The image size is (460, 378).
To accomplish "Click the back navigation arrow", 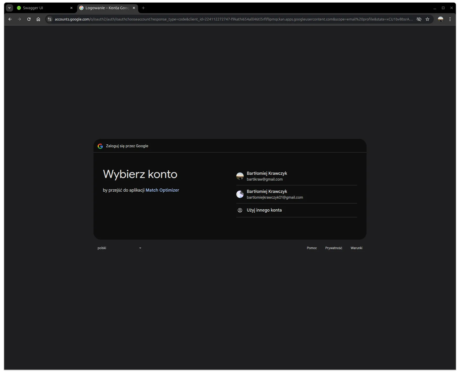I will tap(10, 19).
